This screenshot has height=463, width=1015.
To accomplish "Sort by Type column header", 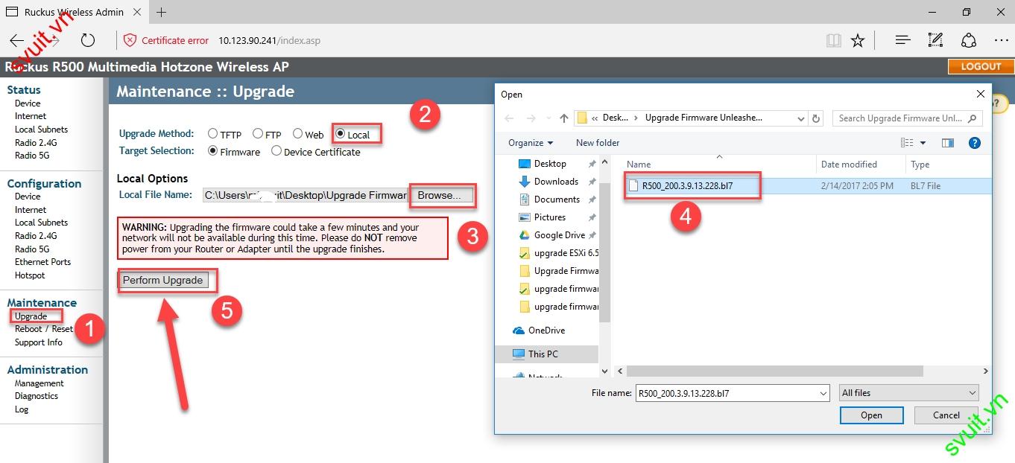I will tap(920, 165).
